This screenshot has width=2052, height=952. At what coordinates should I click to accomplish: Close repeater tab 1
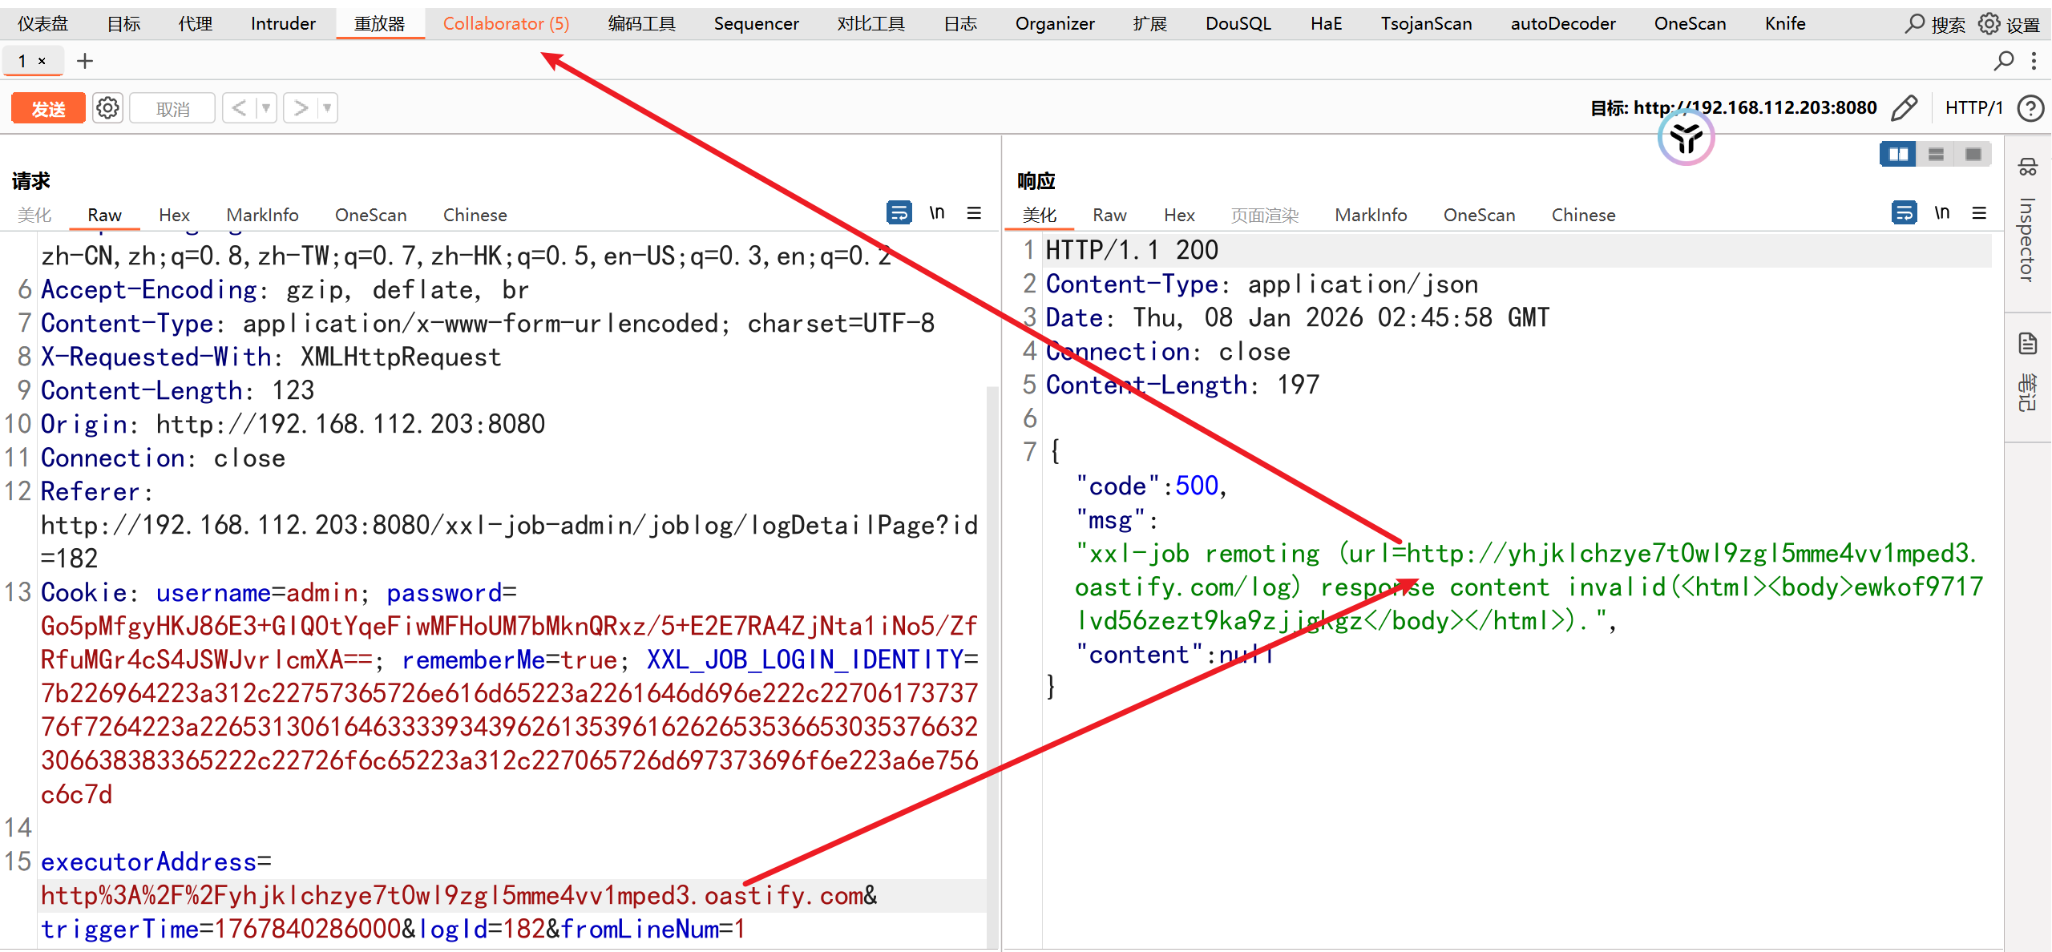[42, 61]
